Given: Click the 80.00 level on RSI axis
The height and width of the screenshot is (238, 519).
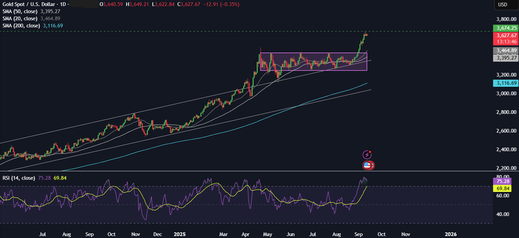Looking at the screenshot, I should (502, 176).
